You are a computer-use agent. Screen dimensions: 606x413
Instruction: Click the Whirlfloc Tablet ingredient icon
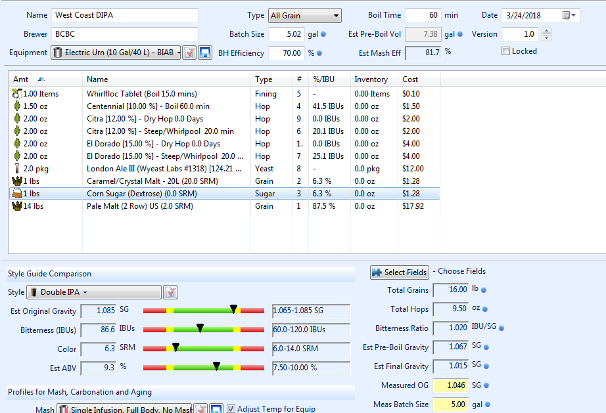pos(16,93)
